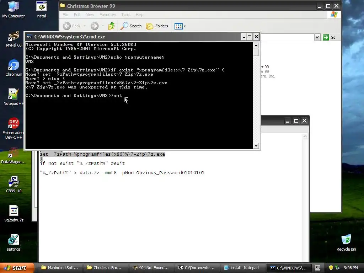Click the language bar EN indicator
This screenshot has height=273, width=364.
317,268
